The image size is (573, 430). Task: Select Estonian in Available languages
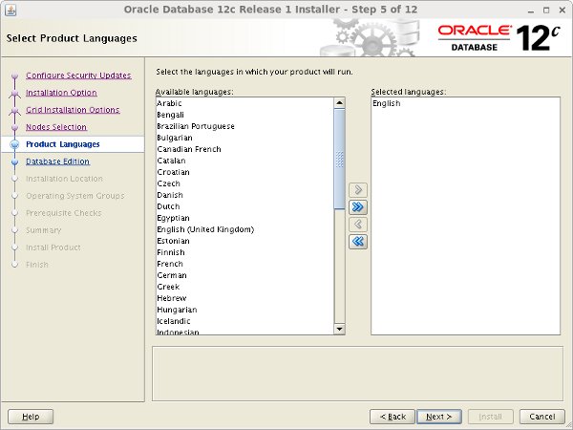[244, 241]
